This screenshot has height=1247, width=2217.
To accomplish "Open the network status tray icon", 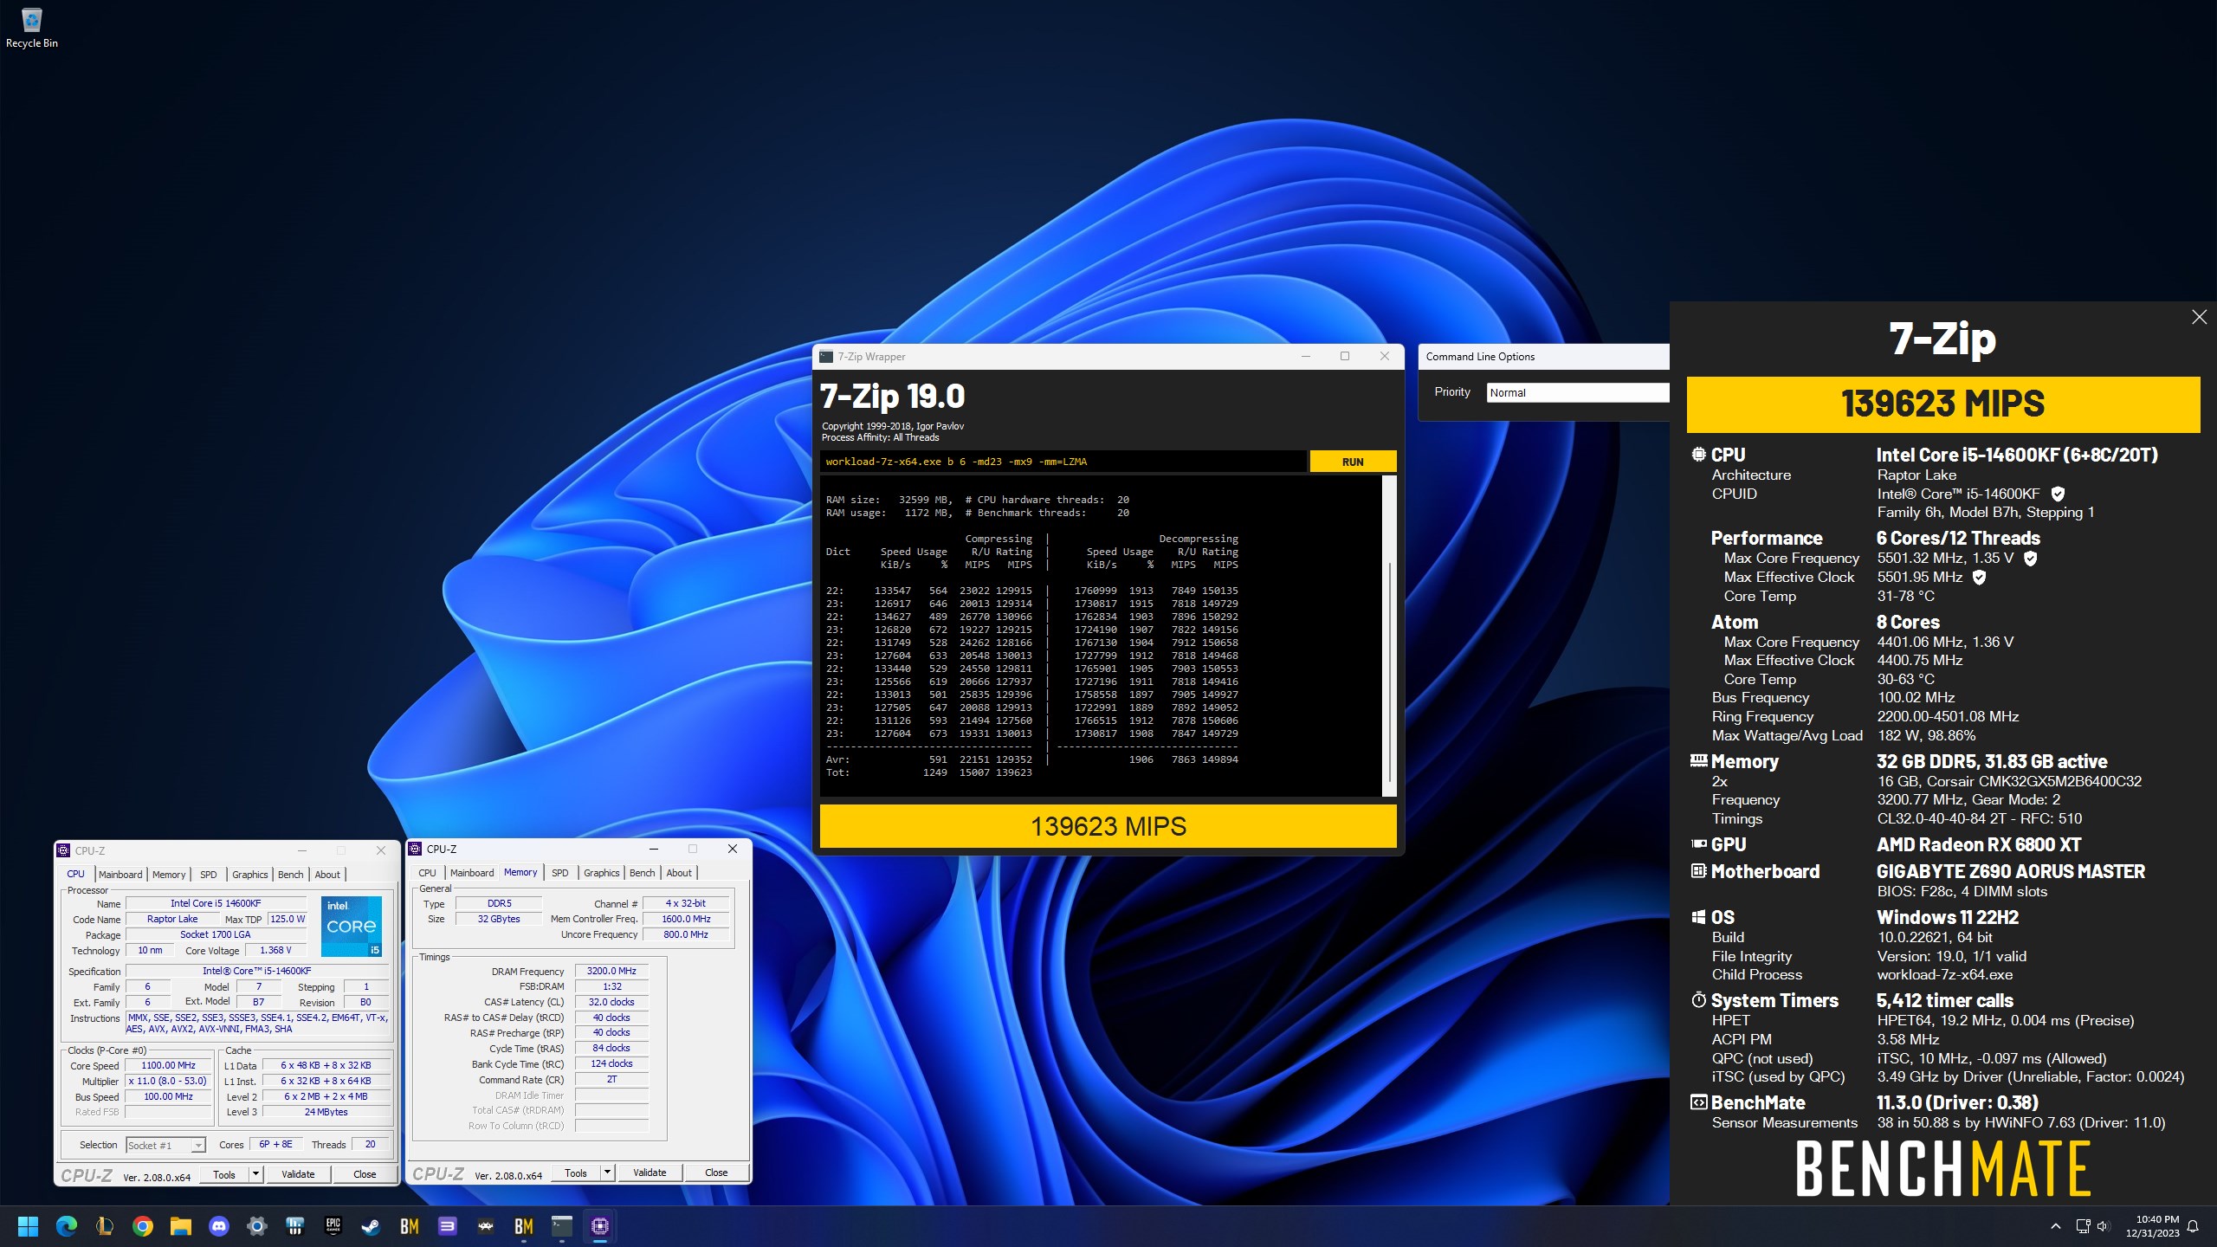I will point(2083,1226).
